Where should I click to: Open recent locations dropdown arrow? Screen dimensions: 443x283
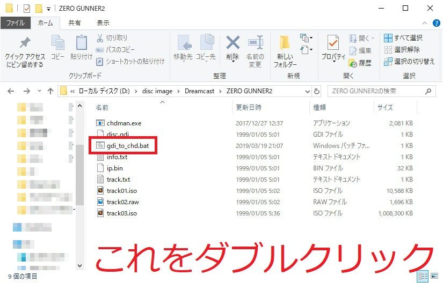(x=39, y=91)
